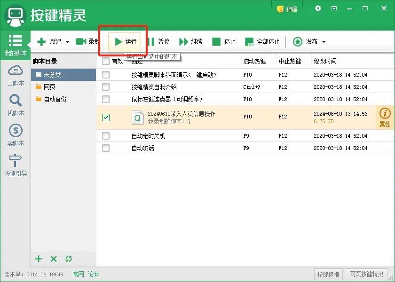Click 脚本目录 panel heading

[45, 61]
